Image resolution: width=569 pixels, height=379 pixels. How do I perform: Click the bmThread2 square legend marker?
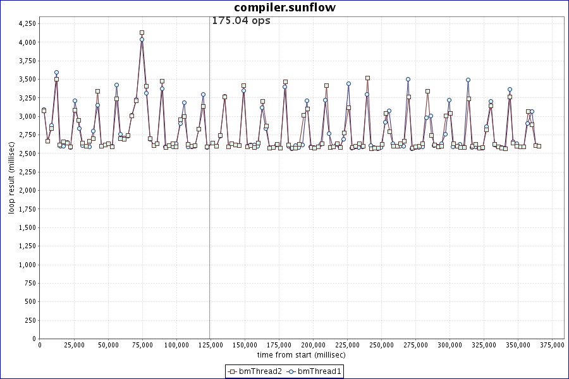[233, 371]
